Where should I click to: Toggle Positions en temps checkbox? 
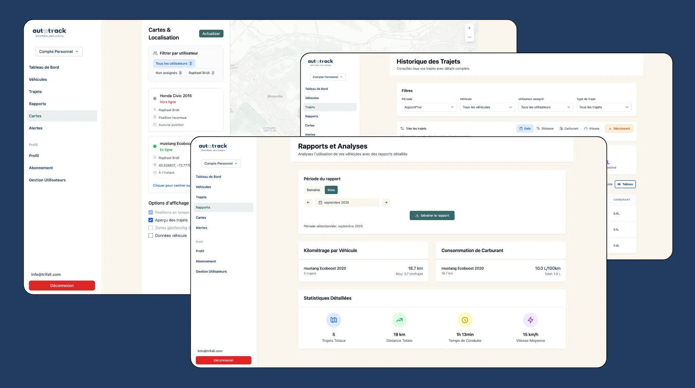(x=151, y=212)
